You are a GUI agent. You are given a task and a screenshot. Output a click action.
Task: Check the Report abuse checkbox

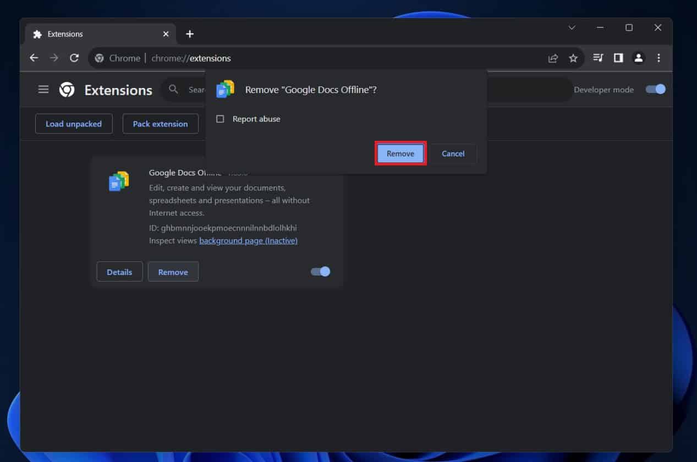click(x=220, y=119)
